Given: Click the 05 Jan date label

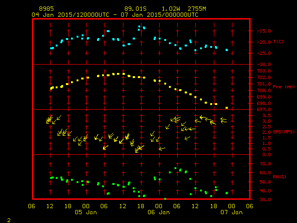Looking at the screenshot, I should [x=86, y=212].
